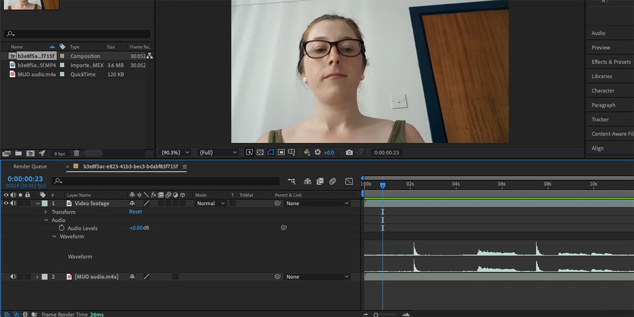Mute audio for the MUO audio.m4a layer

pos(13,276)
